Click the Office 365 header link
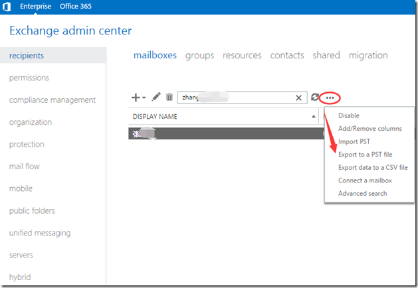Viewport: 418px width, 288px height. coord(76,6)
